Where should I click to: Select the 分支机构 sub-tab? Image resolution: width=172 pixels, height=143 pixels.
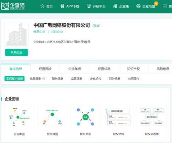coord(96,78)
